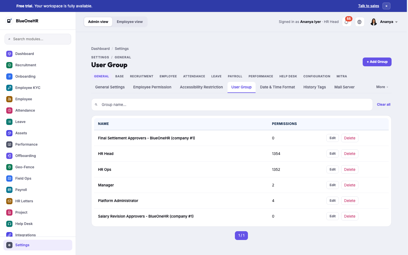Open the Mail Server tab
The height and width of the screenshot is (255, 408).
tap(344, 87)
